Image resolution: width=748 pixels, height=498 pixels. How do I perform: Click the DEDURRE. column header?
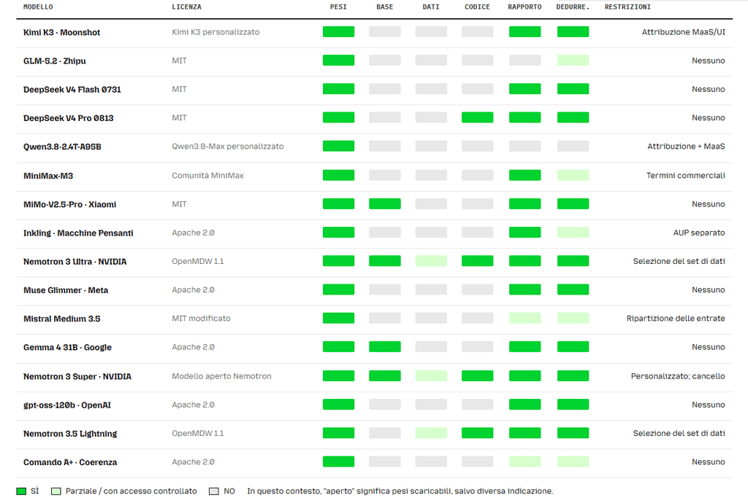pyautogui.click(x=573, y=7)
